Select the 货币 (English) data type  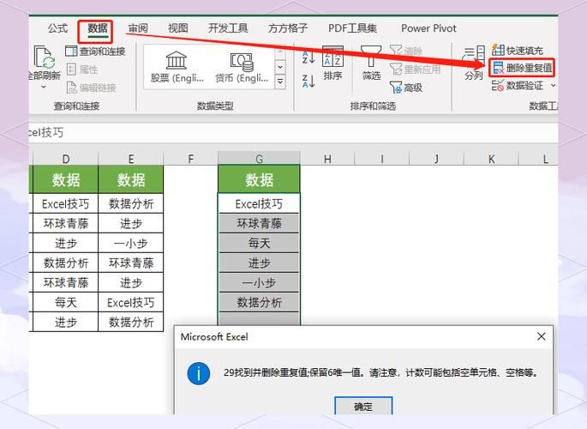pyautogui.click(x=242, y=68)
